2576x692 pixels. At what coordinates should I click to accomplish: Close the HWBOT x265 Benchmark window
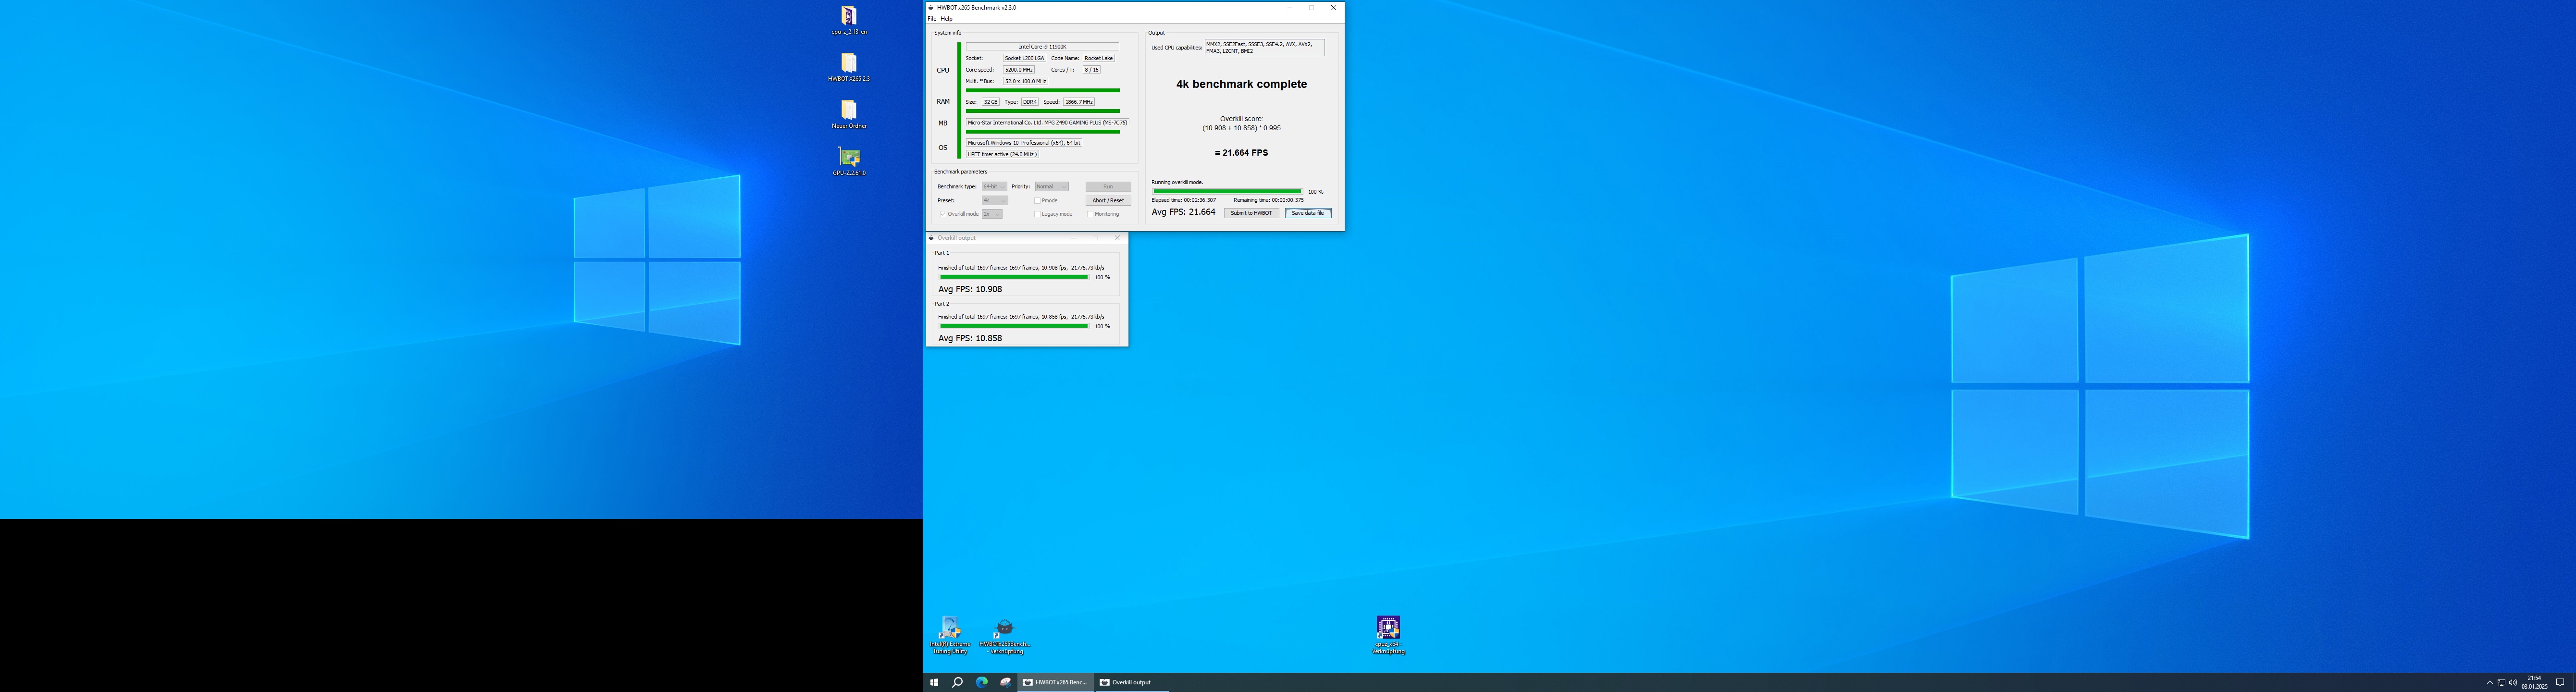(x=1333, y=7)
